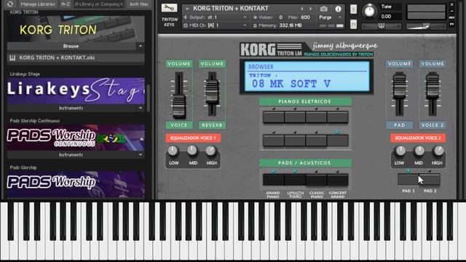Viewport: 466px width, 262px height.
Task: Open instrument name dropdown arrow
Action: pos(187,9)
